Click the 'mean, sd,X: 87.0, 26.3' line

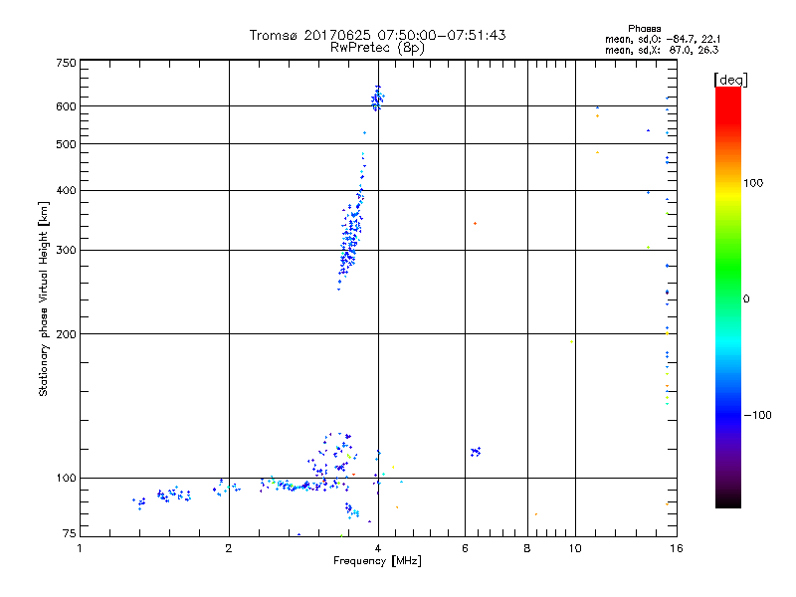tap(662, 51)
